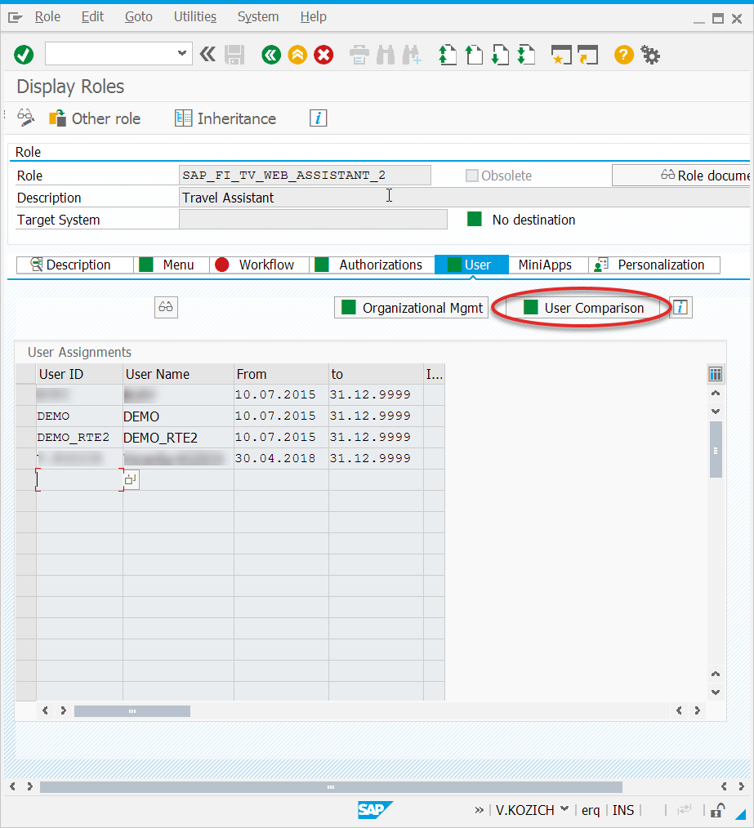Click the lock icon in the status bar

point(717,810)
